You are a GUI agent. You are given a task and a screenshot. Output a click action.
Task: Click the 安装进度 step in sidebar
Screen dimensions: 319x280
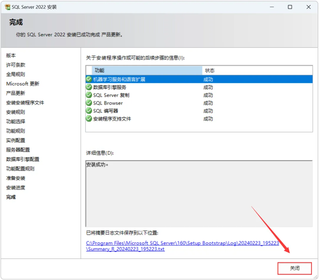(15, 188)
